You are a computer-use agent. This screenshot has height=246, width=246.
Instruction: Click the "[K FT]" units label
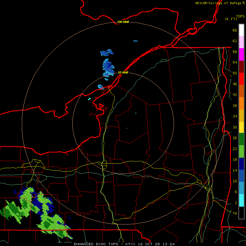pyautogui.click(x=231, y=19)
